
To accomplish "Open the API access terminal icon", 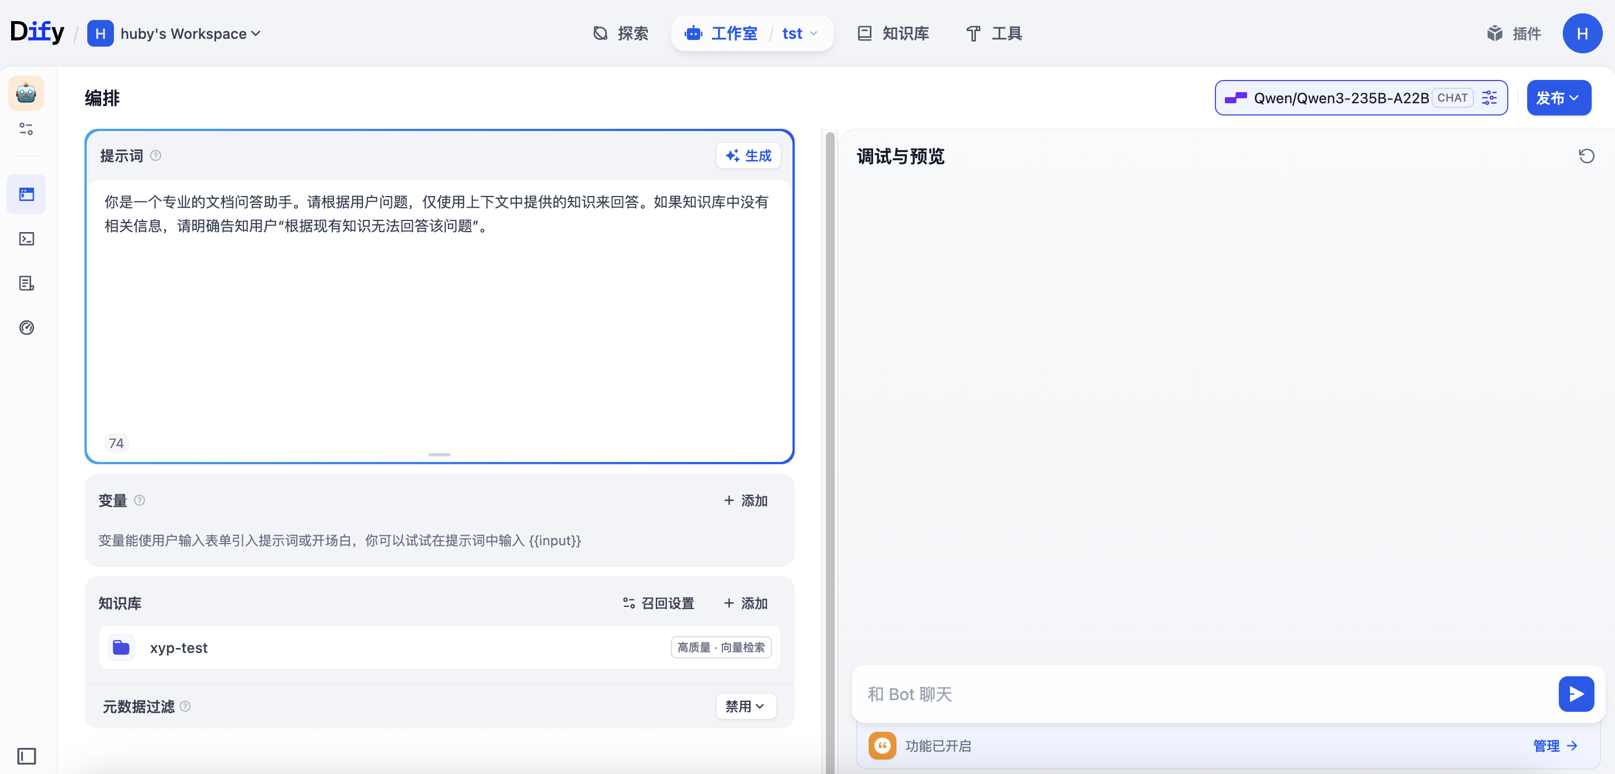I will [26, 239].
